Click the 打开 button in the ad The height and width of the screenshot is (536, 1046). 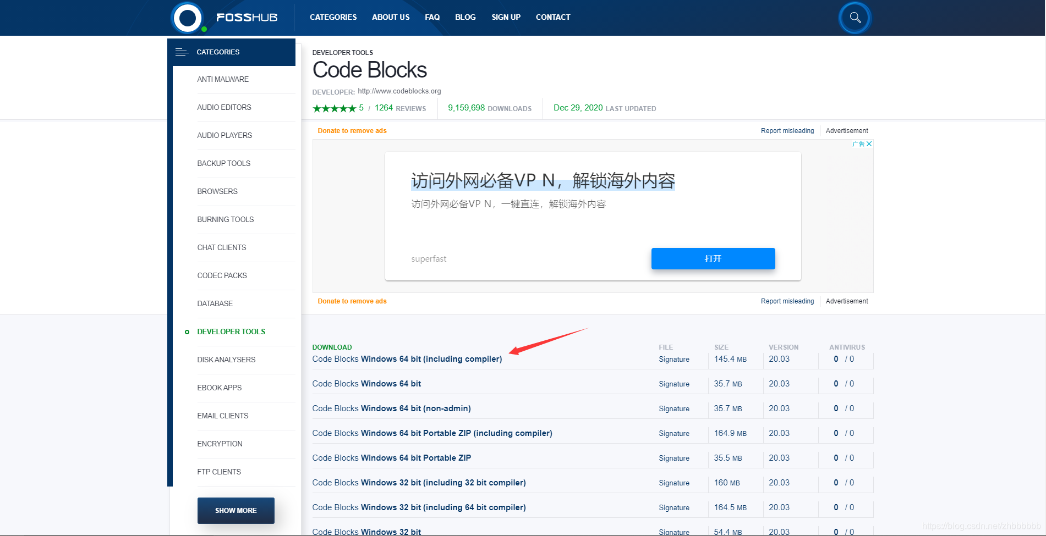[713, 258]
